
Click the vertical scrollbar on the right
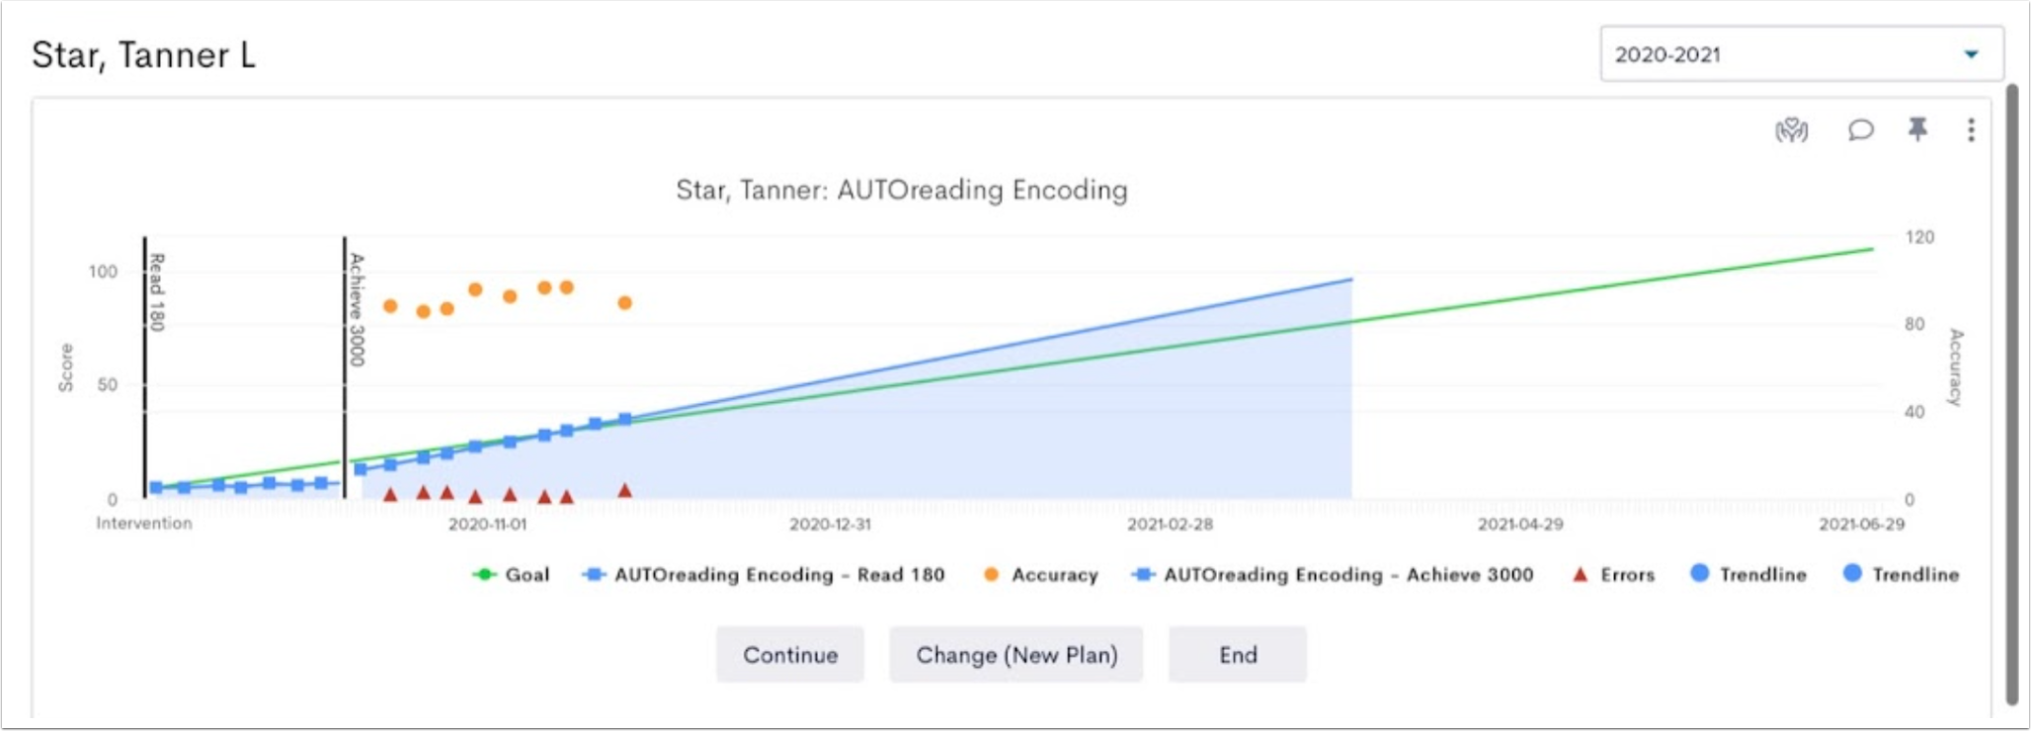[2011, 395]
